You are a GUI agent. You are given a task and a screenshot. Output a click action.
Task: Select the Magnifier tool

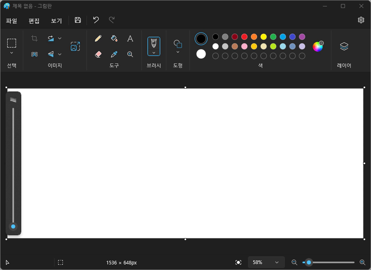tap(130, 54)
